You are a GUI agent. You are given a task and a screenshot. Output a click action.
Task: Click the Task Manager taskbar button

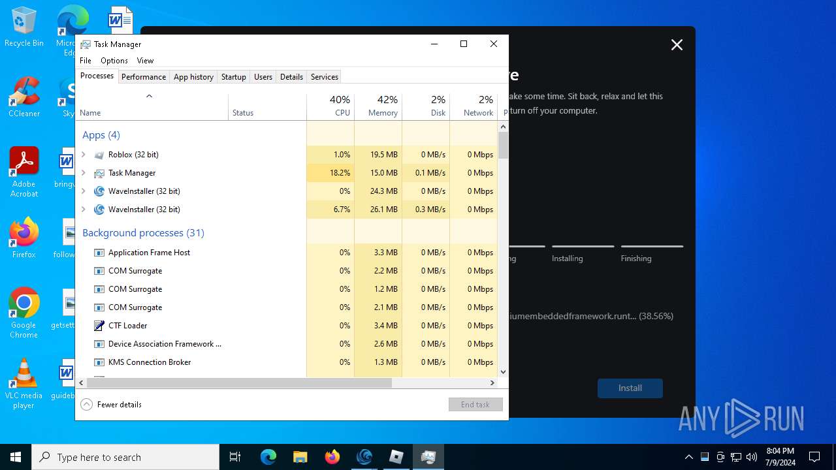point(428,457)
